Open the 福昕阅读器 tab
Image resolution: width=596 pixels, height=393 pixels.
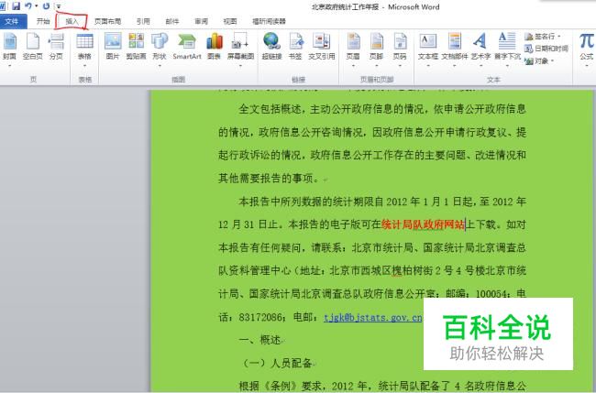(269, 21)
